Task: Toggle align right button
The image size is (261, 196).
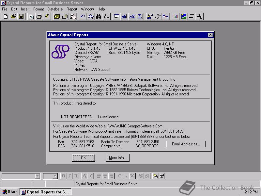Action: (112, 176)
